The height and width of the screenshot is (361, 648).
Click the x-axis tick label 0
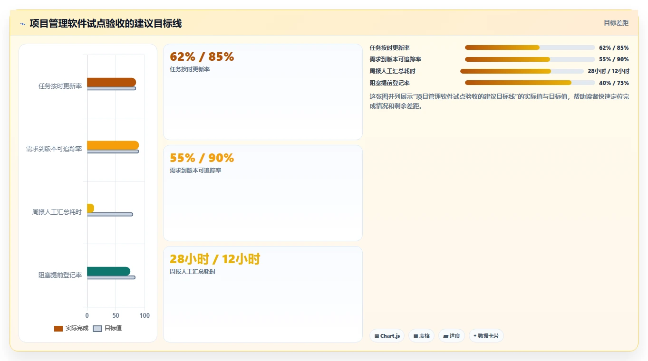point(87,316)
